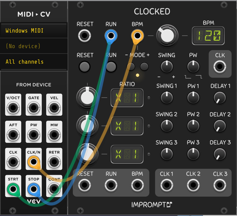Click the STRT jack with green cable

point(13,189)
